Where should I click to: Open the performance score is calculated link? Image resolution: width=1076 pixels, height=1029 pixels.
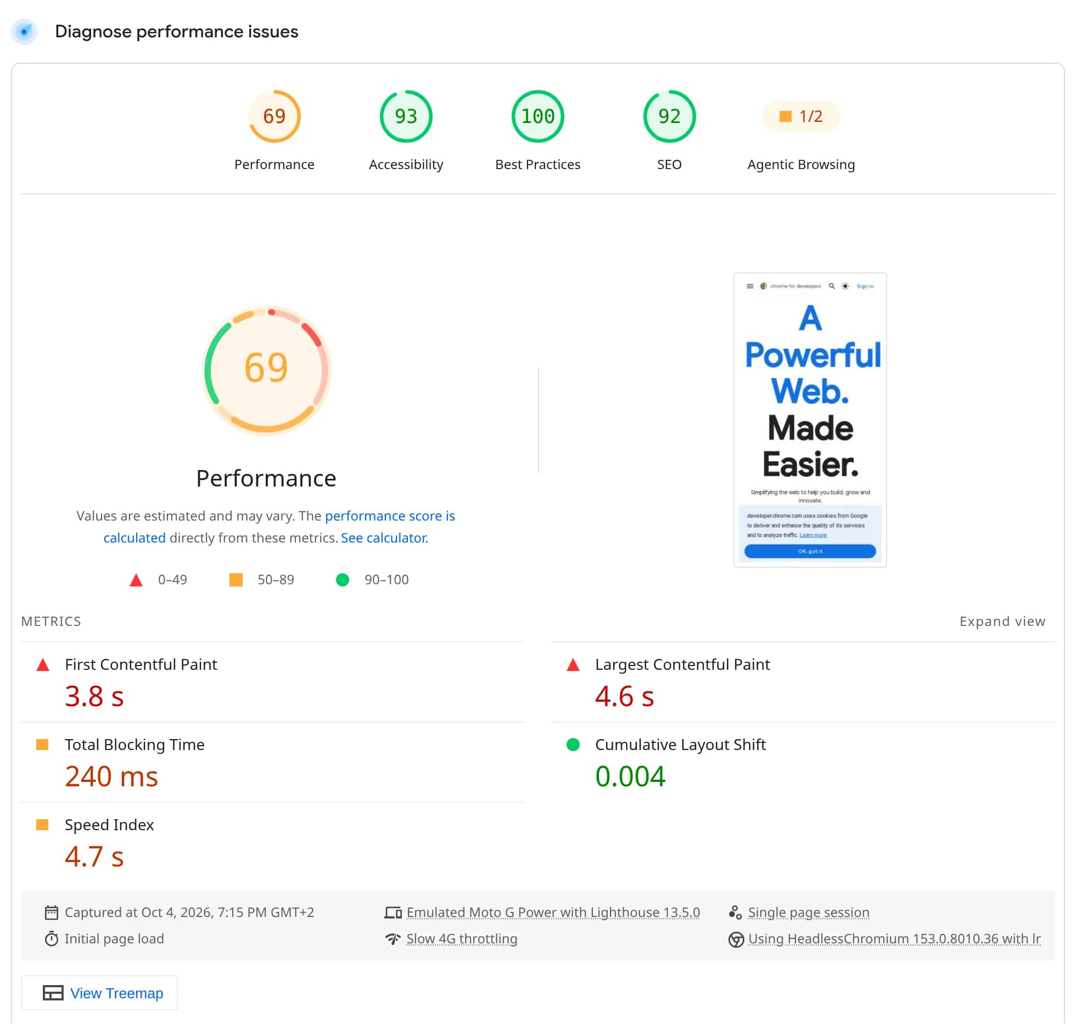(279, 527)
